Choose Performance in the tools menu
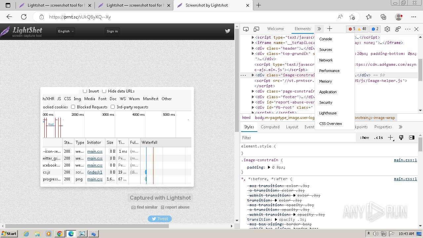Screen dimensions: 423x238 tap(334, 71)
